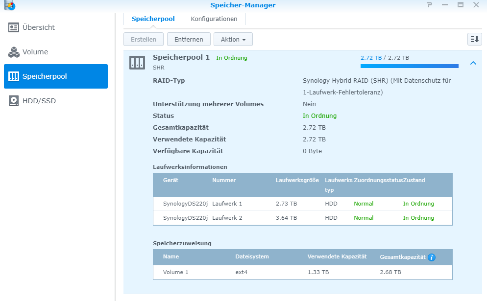Screen dimensions: 487x301
Task: Click the 1.33 TB used capacity cell
Action: click(x=318, y=273)
